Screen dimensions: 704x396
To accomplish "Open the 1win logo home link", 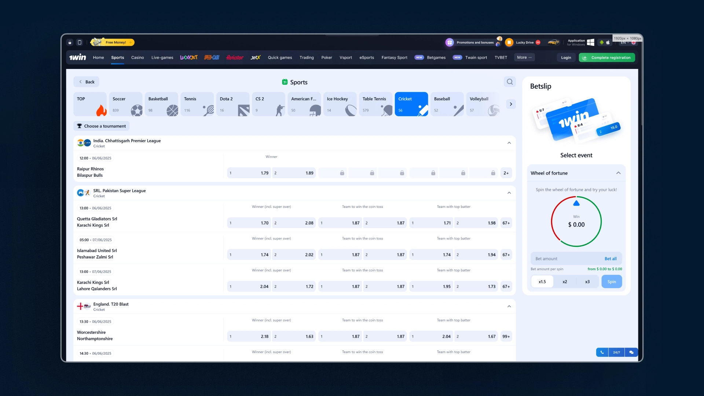I will 78,57.
